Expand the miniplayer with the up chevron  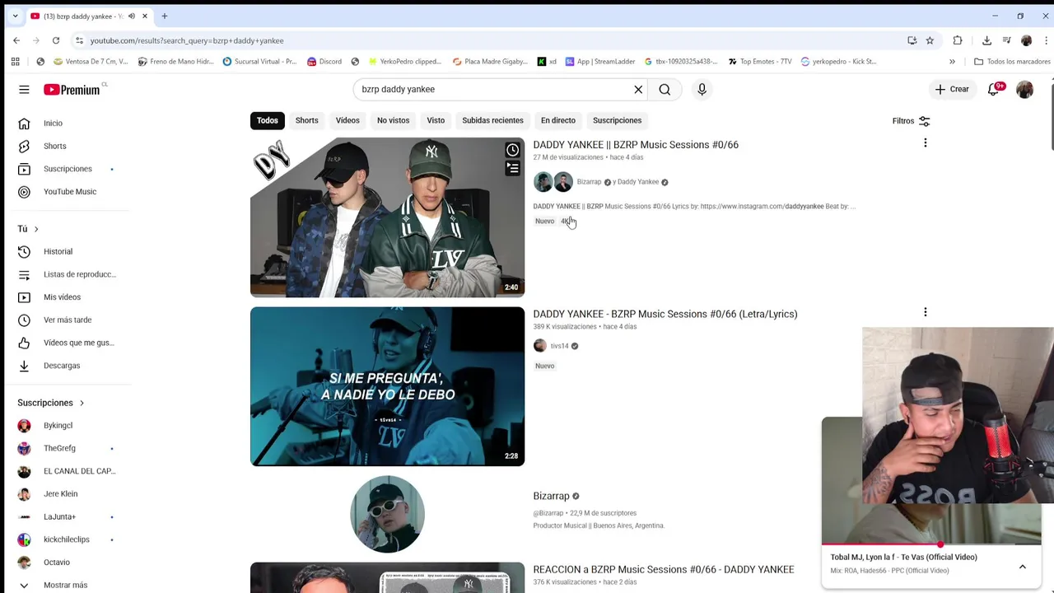1022,567
